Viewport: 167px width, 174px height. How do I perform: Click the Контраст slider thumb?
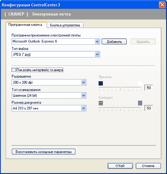point(120,108)
